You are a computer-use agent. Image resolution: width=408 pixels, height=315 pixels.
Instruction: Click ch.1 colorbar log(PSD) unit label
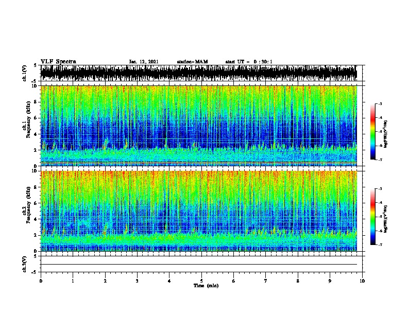386,134
